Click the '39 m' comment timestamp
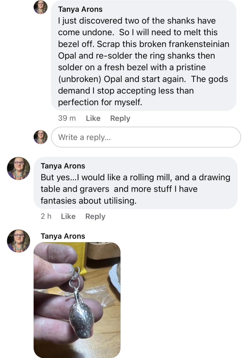 click(x=67, y=118)
